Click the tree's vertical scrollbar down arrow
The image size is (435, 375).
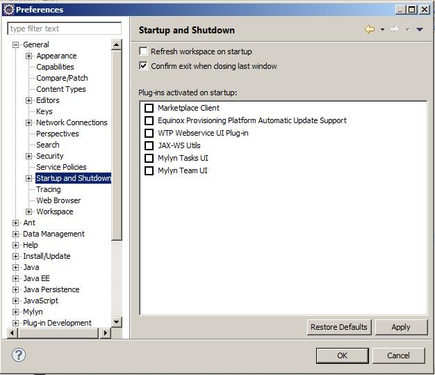point(117,322)
